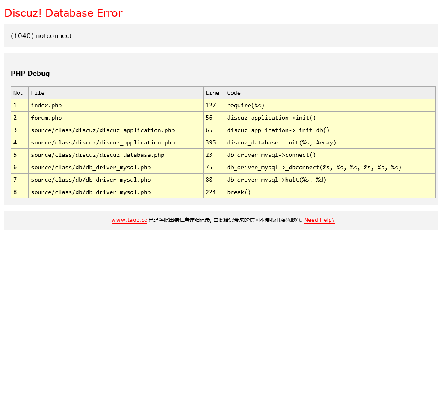Viewport: 438px width, 398px height.
Task: Select the index.php file cell
Action: tap(46, 105)
